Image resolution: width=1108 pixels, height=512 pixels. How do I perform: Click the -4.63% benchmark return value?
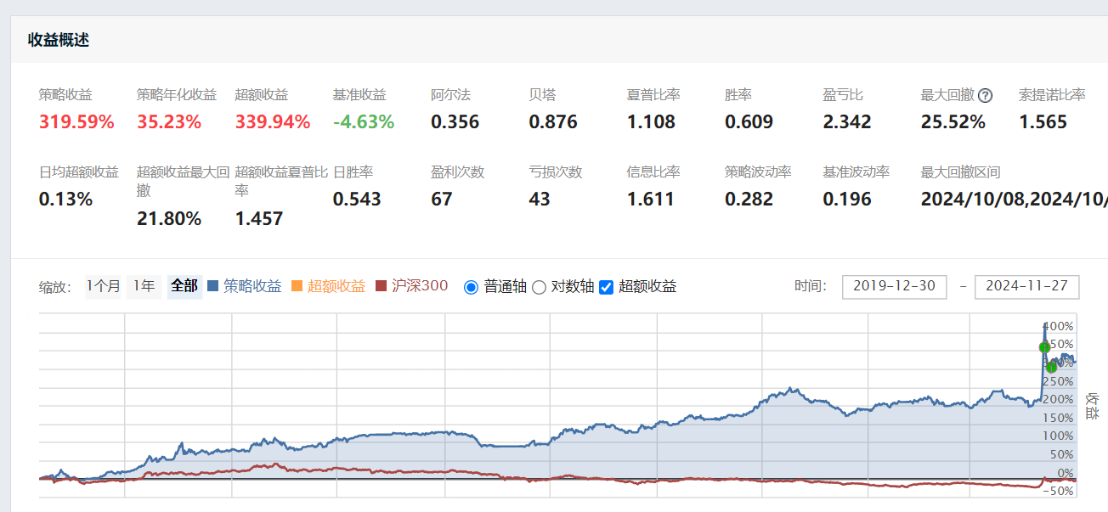coord(364,122)
